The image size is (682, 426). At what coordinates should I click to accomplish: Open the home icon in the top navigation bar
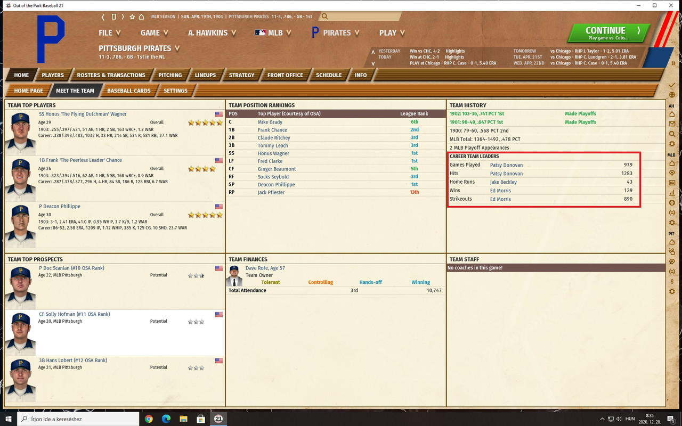142,17
